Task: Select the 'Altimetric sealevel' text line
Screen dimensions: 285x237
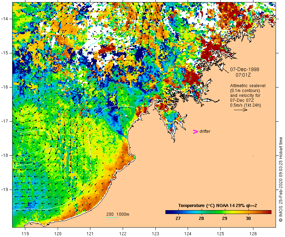Action: point(248,86)
